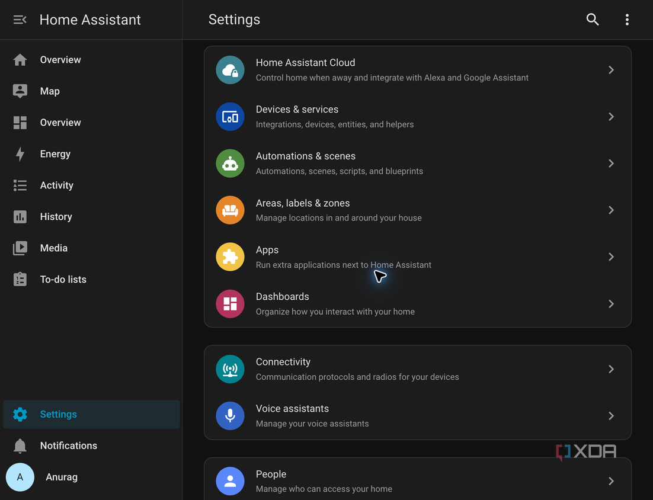Open Voice assistants via its chevron

(611, 416)
